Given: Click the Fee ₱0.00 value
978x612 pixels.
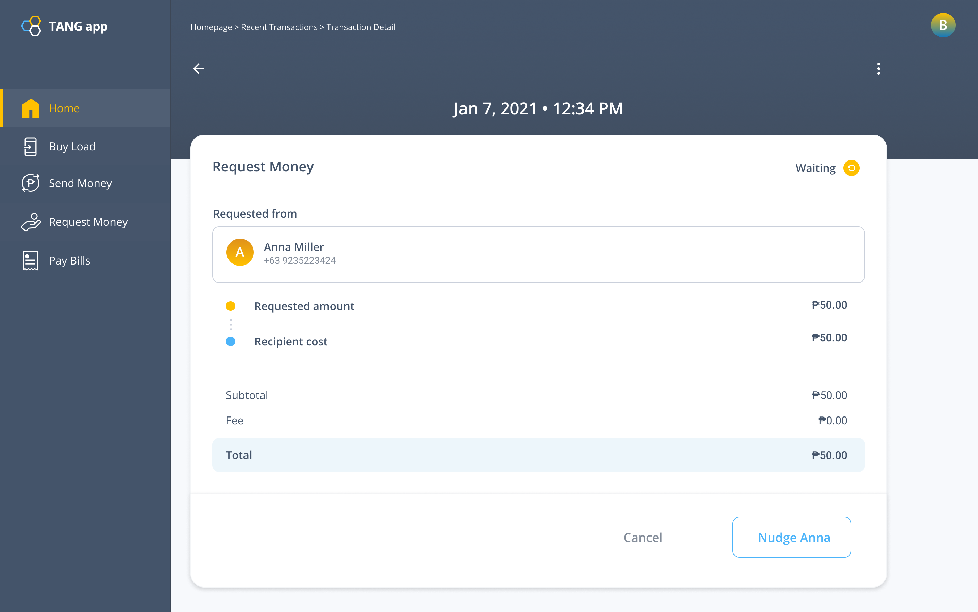Looking at the screenshot, I should click(832, 421).
